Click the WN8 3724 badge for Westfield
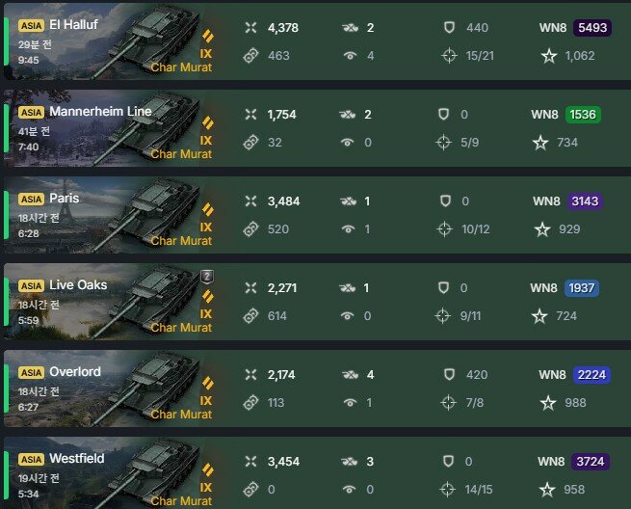631x509 pixels. tap(590, 462)
